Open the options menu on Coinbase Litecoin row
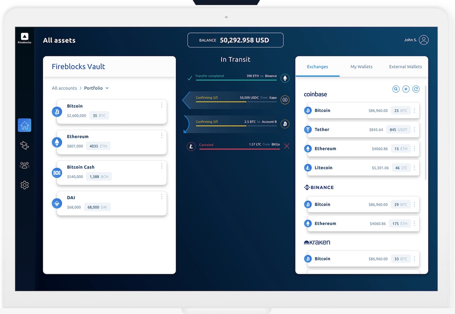The image size is (455, 314). click(x=414, y=168)
